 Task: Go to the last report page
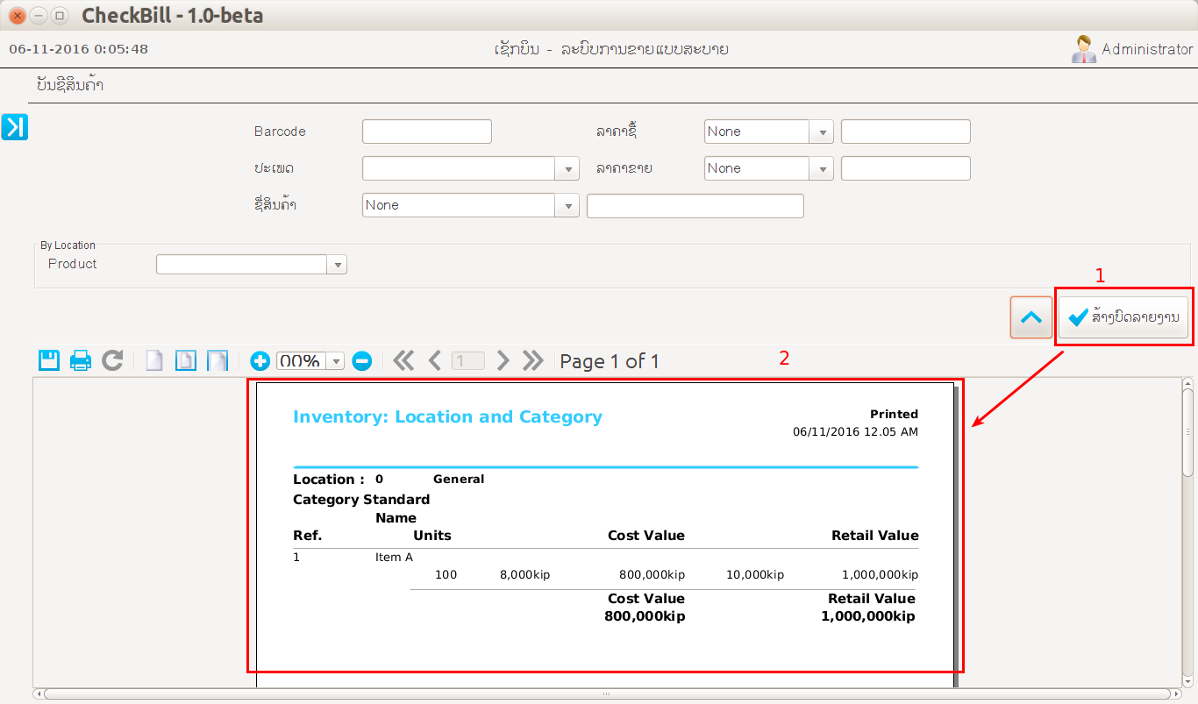point(533,360)
